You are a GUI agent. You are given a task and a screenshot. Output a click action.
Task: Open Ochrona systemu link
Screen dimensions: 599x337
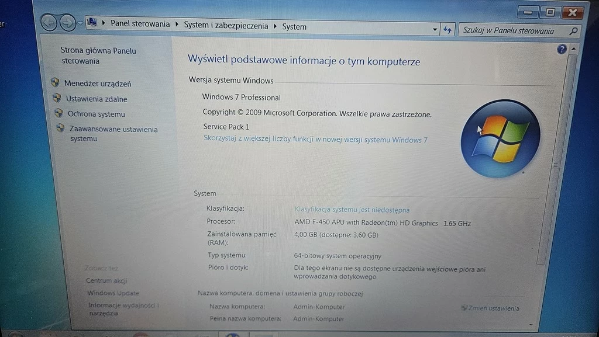(x=97, y=114)
